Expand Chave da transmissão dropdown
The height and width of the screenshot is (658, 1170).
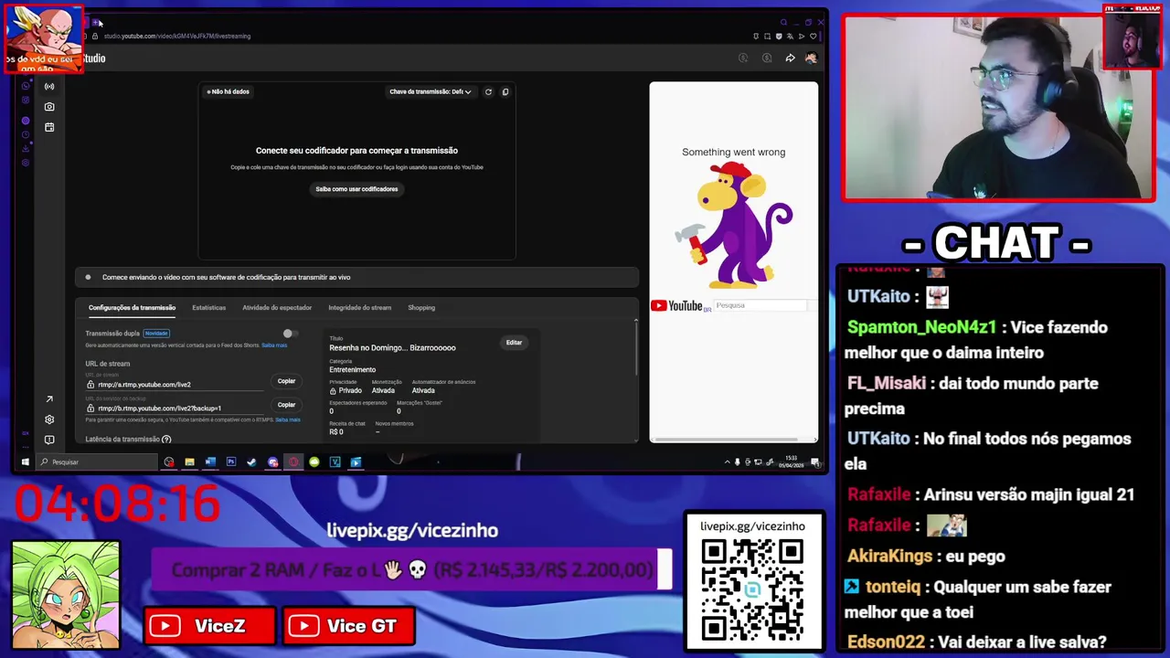(431, 91)
